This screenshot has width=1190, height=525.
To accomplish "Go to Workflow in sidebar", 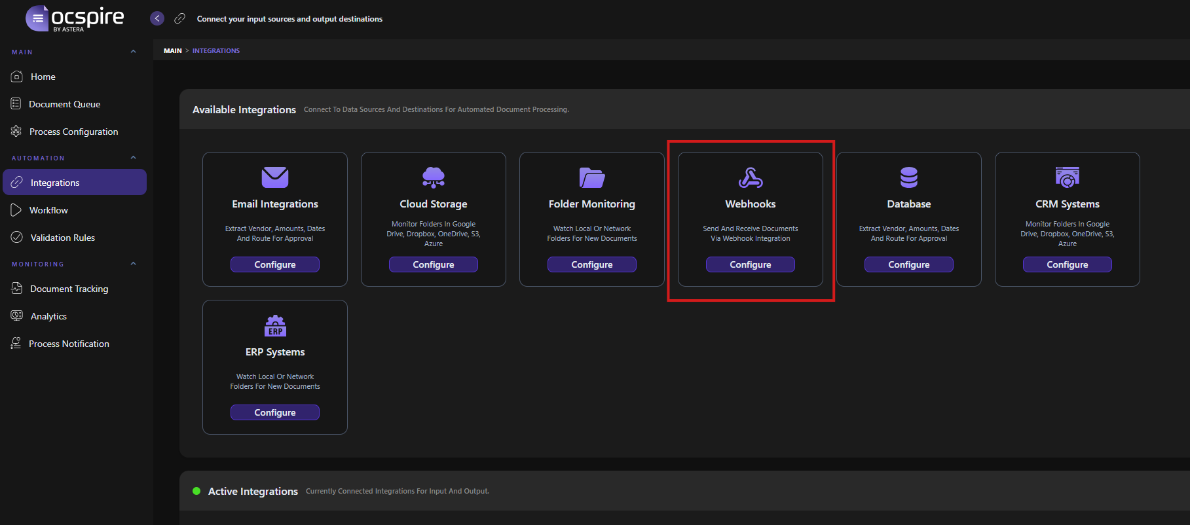I will click(48, 210).
